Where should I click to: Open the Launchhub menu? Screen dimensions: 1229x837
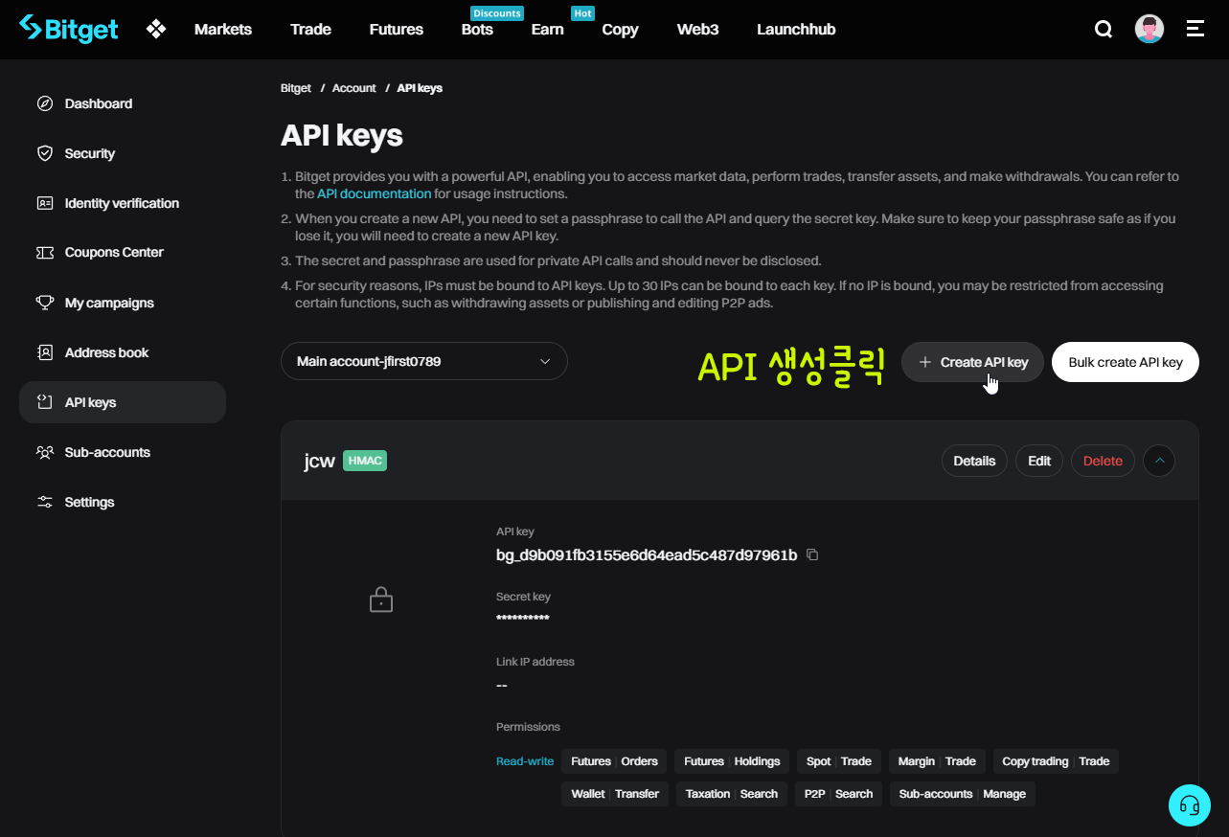point(796,30)
